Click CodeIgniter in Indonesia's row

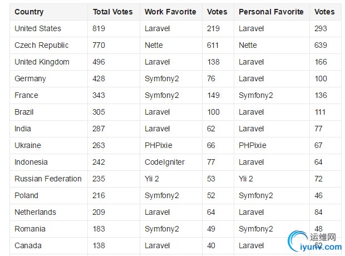pyautogui.click(x=165, y=163)
